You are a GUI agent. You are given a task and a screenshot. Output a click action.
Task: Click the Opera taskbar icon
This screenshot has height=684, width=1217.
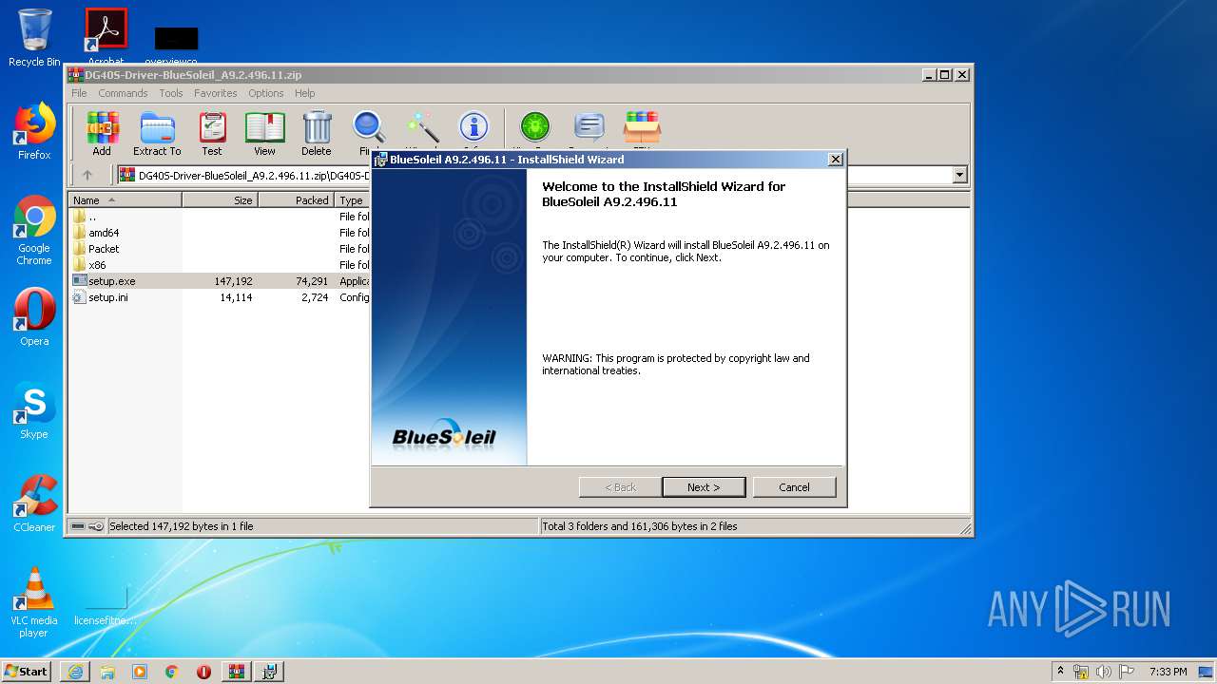203,672
